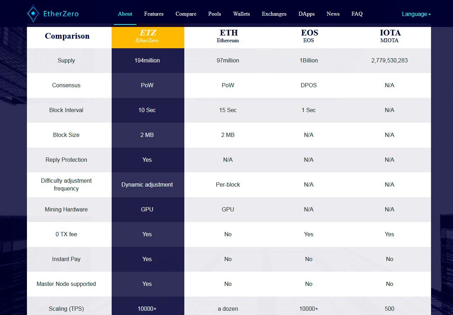Open the Compare nav item
453x315 pixels.
pyautogui.click(x=186, y=14)
